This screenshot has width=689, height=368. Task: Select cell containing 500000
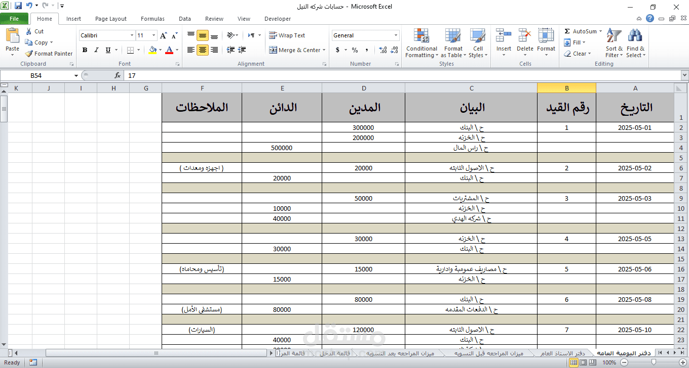coord(282,148)
